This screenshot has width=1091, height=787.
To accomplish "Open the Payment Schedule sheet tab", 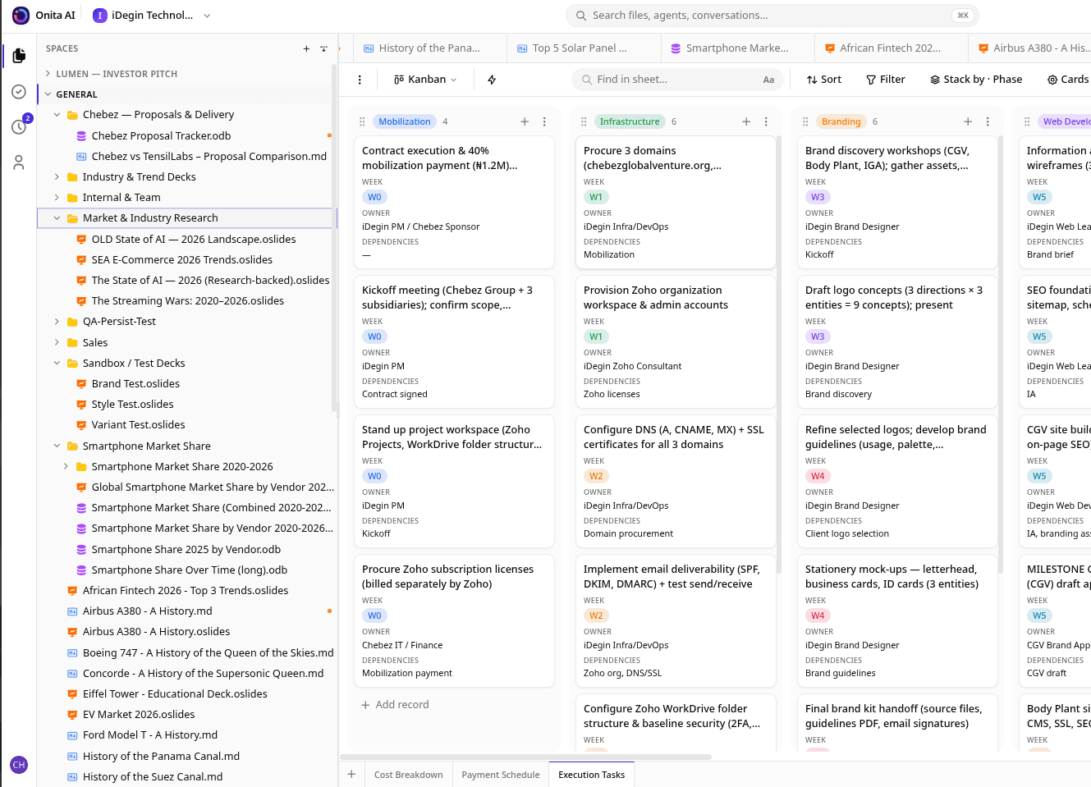I will click(501, 775).
